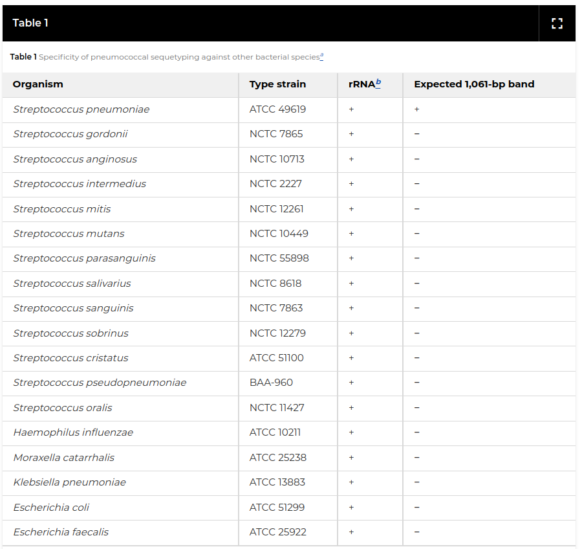This screenshot has height=549, width=582.
Task: Click the NCTC 10449 strain cell
Action: point(279,234)
